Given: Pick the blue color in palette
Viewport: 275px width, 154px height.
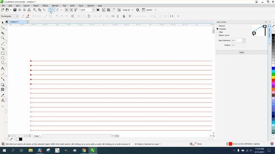Looking at the screenshot, I should pos(273,68).
